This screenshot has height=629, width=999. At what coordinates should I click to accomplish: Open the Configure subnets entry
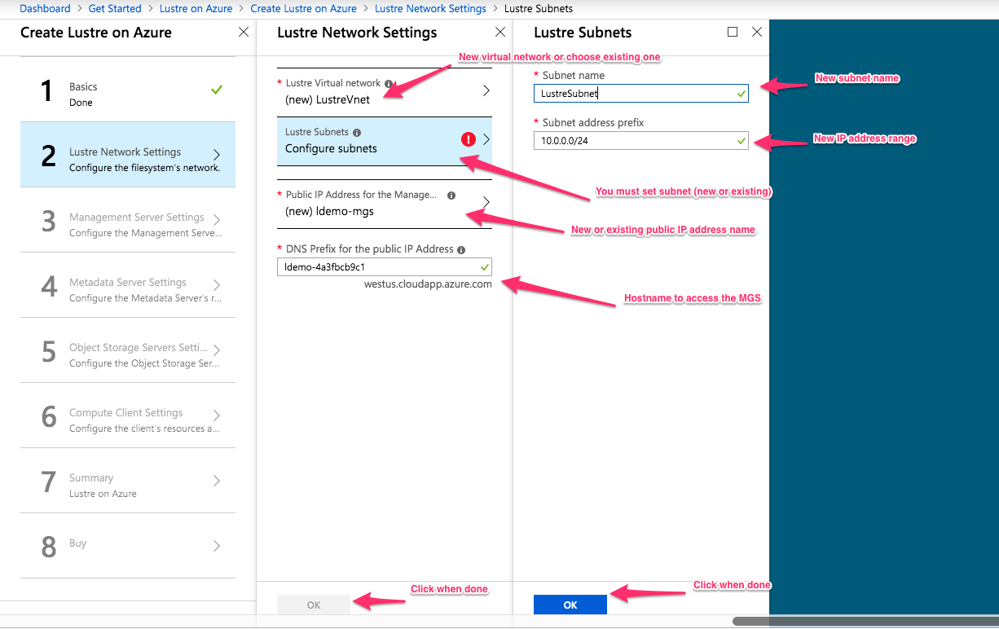(385, 140)
